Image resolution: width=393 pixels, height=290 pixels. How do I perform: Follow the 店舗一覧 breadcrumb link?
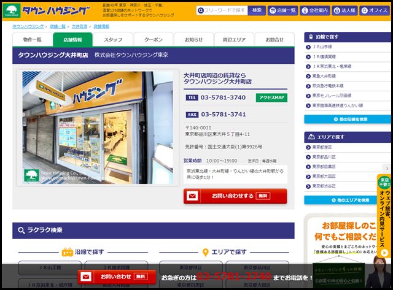click(x=57, y=26)
